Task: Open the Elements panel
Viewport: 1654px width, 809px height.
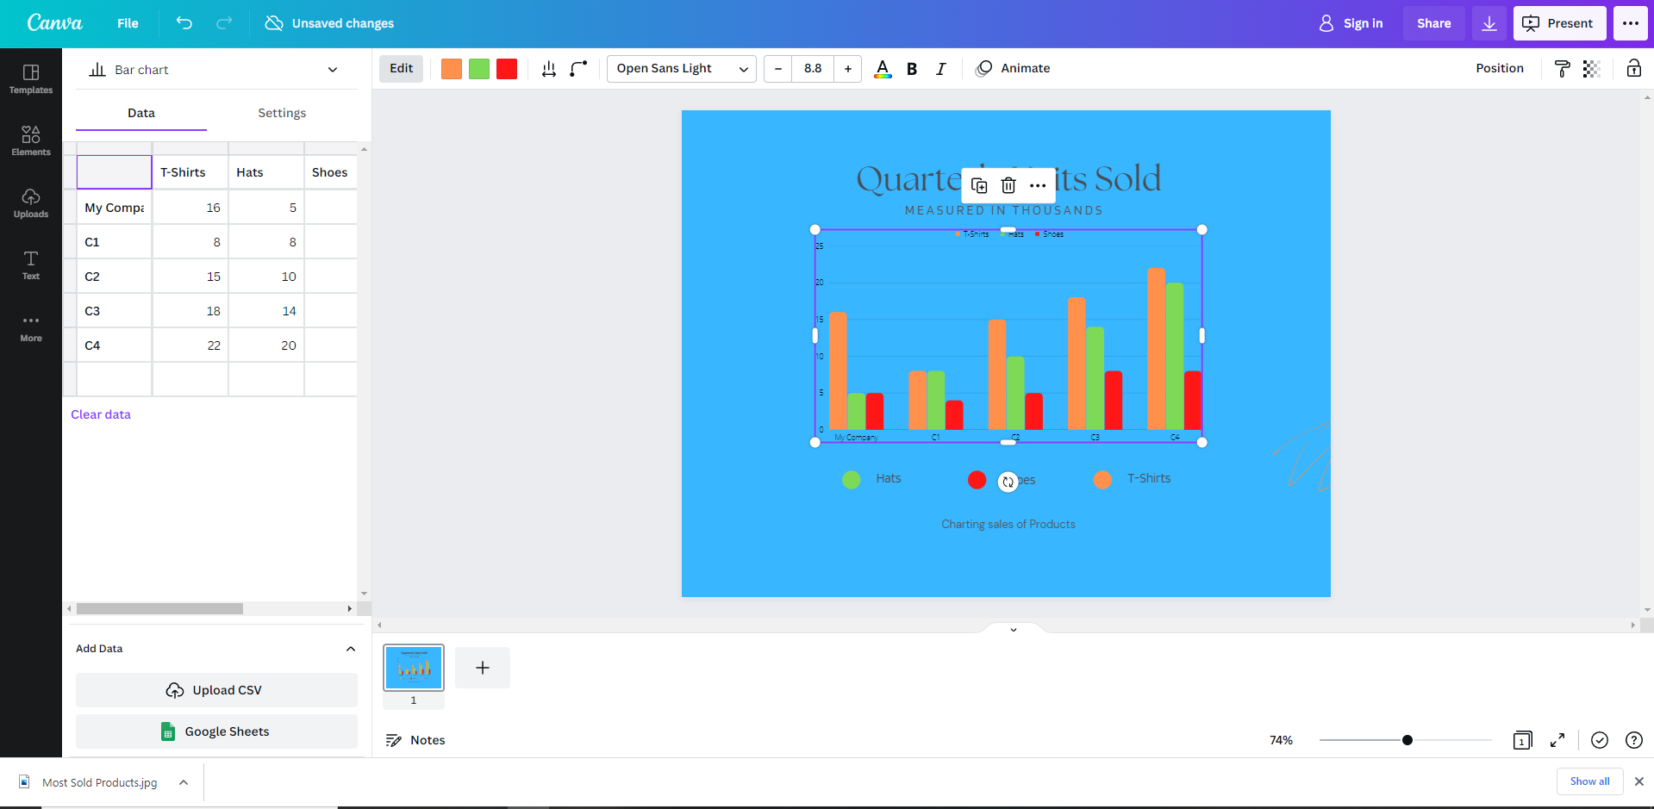Action: coord(30,140)
